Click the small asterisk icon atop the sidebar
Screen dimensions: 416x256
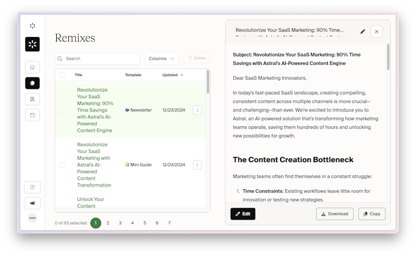point(32,26)
